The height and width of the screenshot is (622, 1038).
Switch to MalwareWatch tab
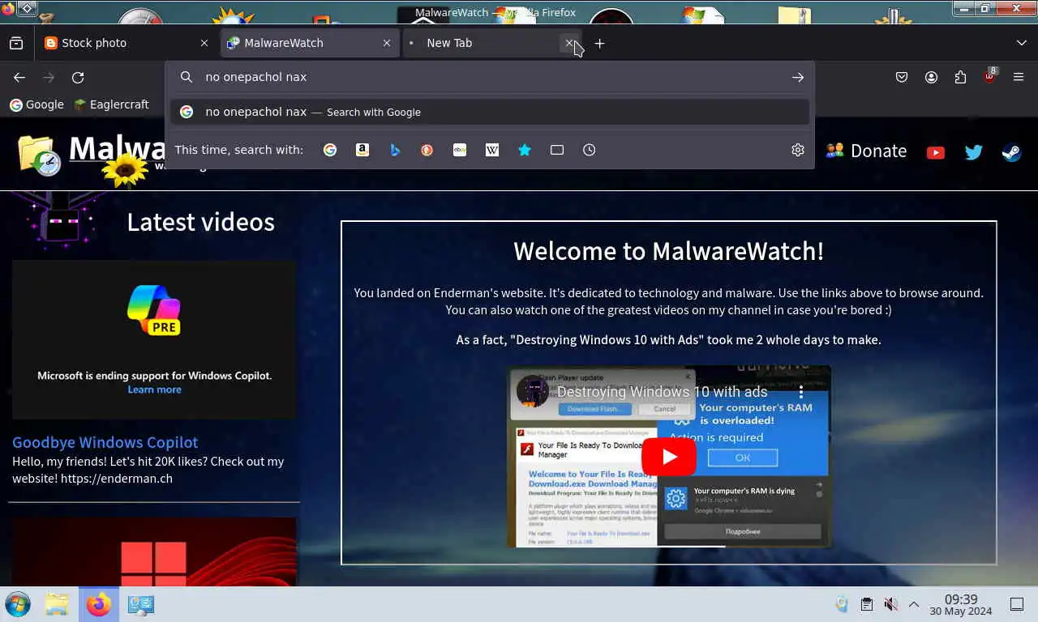(309, 43)
